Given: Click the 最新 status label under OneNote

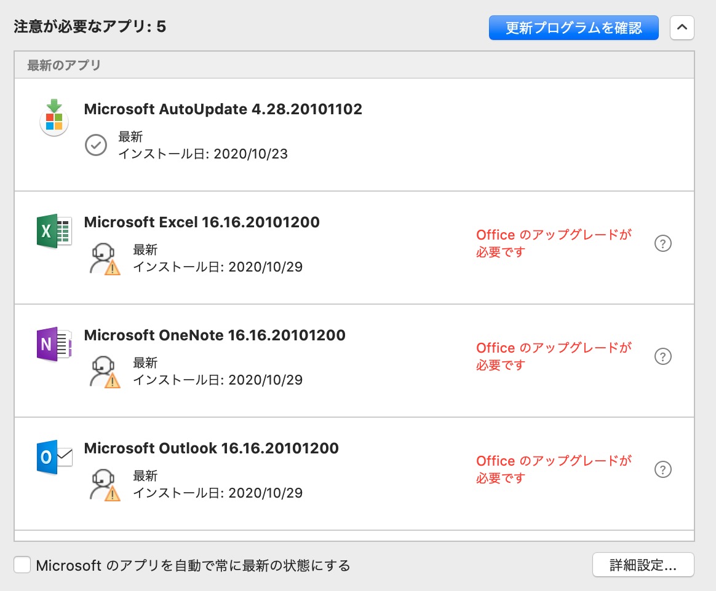Looking at the screenshot, I should click(145, 362).
